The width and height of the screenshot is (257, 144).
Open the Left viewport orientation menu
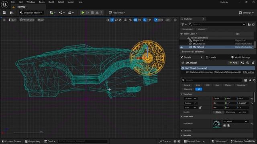pyautogui.click(x=12, y=20)
